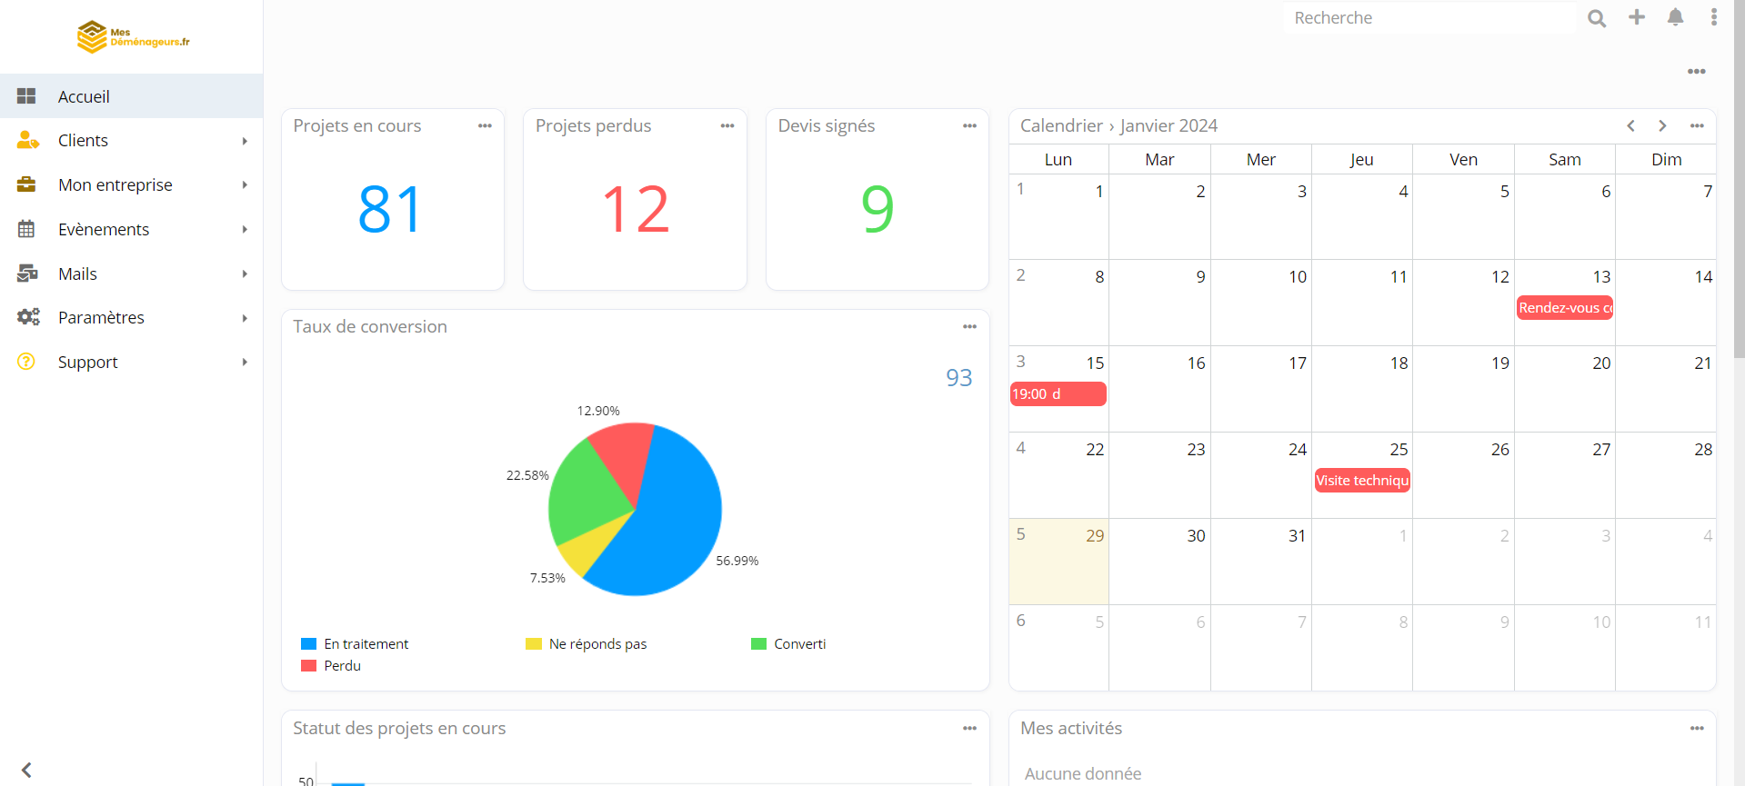
Task: Open the Mails menu item
Action: [x=132, y=274]
